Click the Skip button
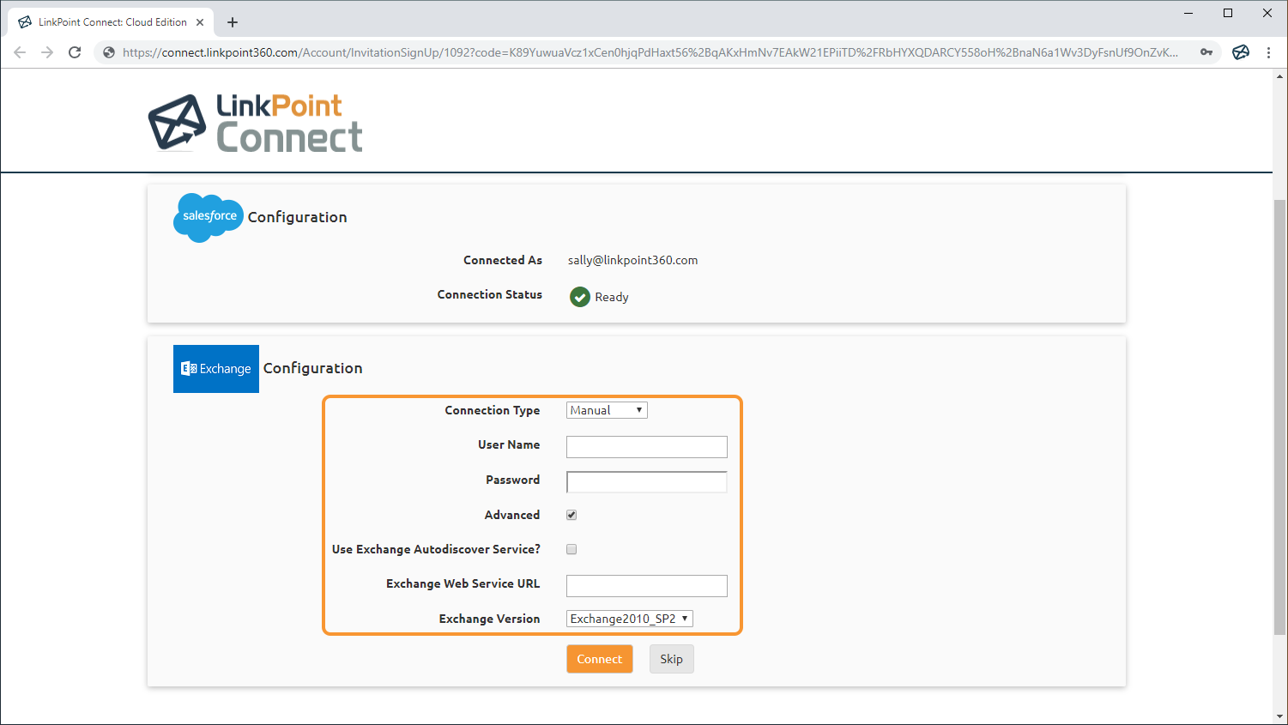The image size is (1288, 725). click(x=672, y=659)
